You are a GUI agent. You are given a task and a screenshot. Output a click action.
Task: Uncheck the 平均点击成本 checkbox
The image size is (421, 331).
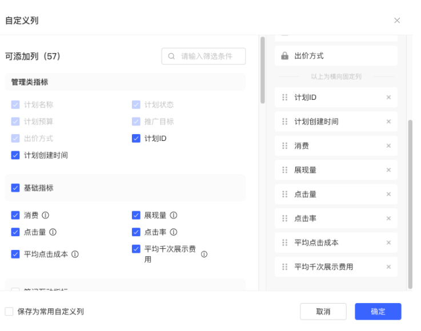coord(15,254)
